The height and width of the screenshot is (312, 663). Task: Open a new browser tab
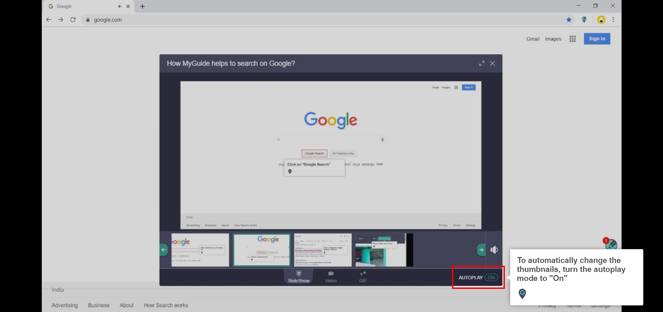(142, 6)
